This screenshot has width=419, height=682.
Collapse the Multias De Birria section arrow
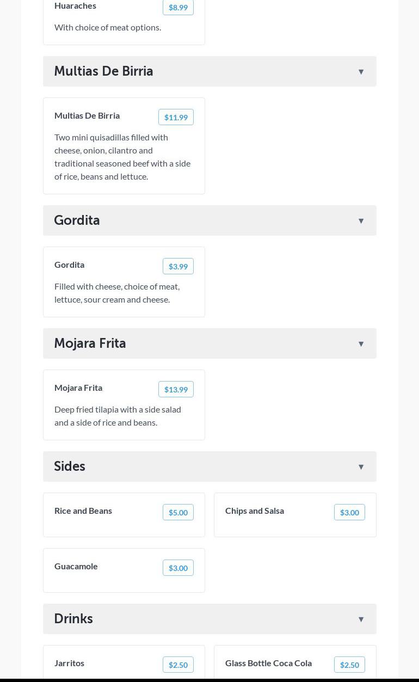pyautogui.click(x=361, y=72)
